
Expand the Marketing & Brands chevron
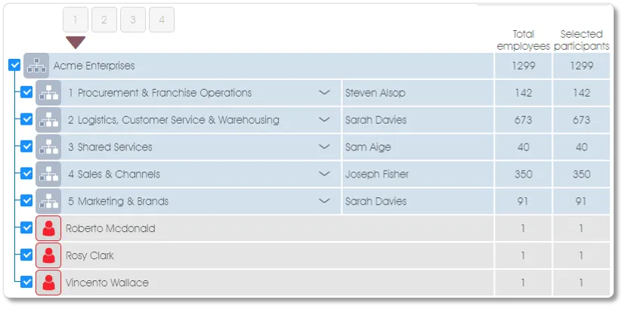(324, 202)
